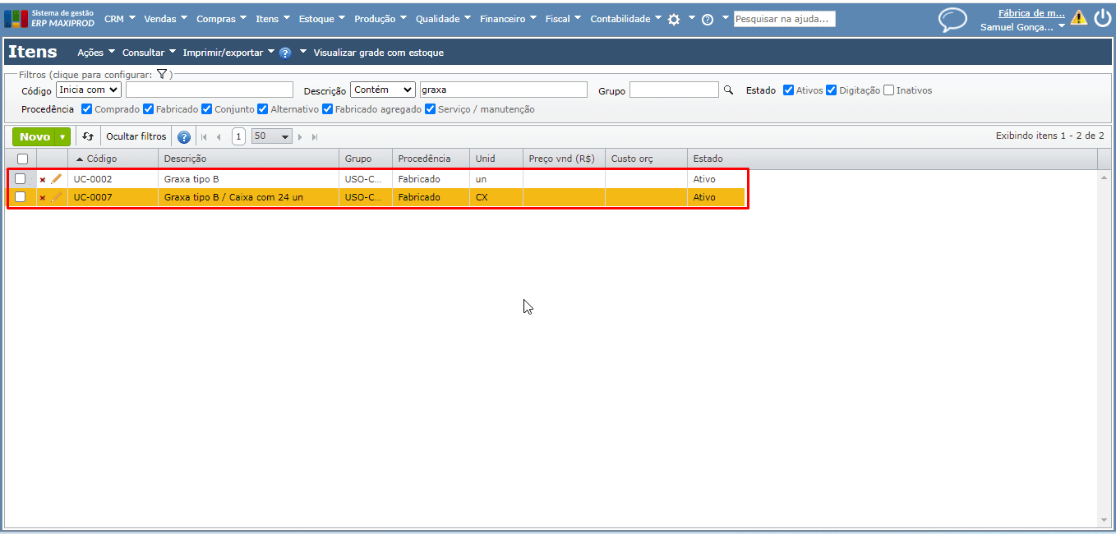Click the Grupo search magnifier icon

click(727, 90)
